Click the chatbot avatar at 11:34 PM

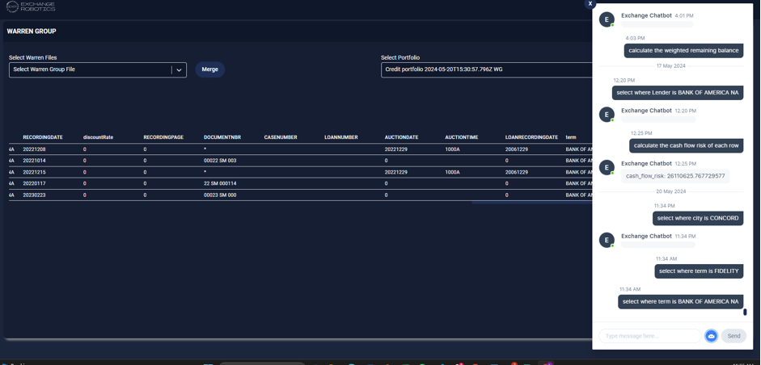[607, 241]
